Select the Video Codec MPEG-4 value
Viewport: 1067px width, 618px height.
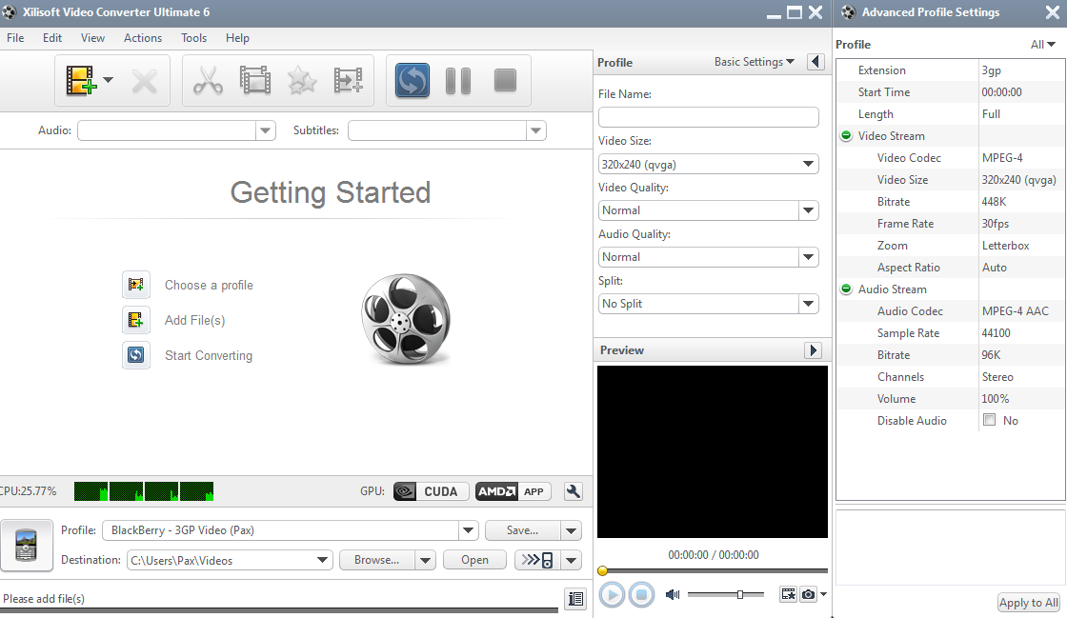click(x=1001, y=158)
